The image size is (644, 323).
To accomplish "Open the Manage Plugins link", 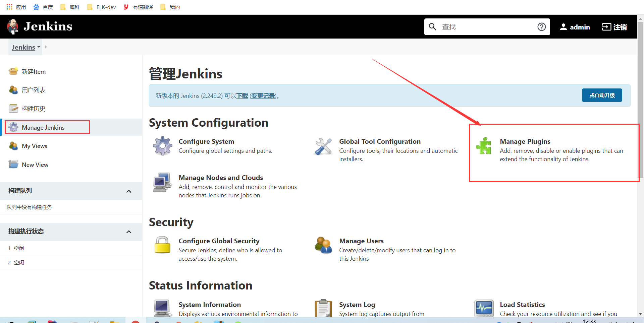I will tap(525, 141).
